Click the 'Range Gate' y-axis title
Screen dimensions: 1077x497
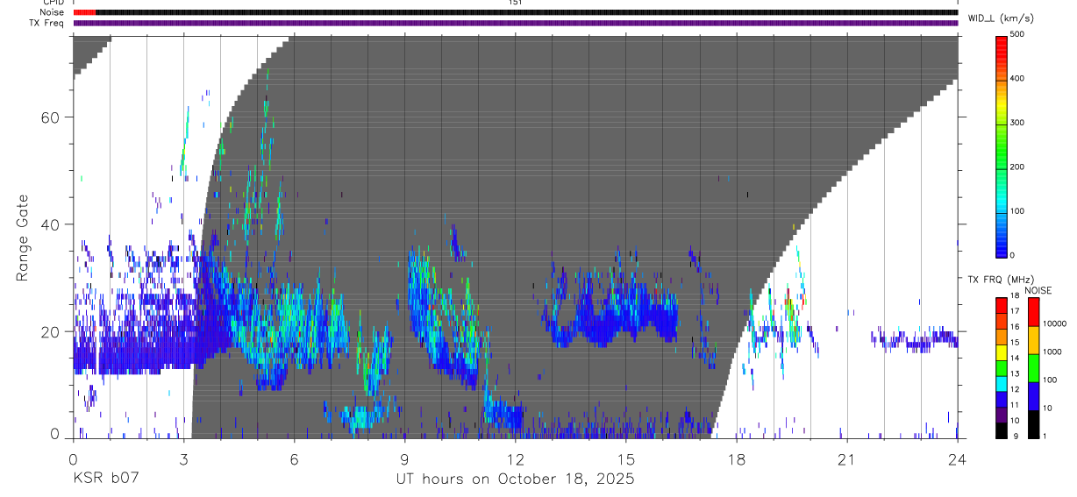pos(24,239)
